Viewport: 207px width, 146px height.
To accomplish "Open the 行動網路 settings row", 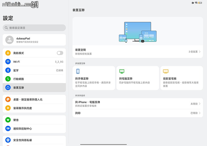I will 34,79.
